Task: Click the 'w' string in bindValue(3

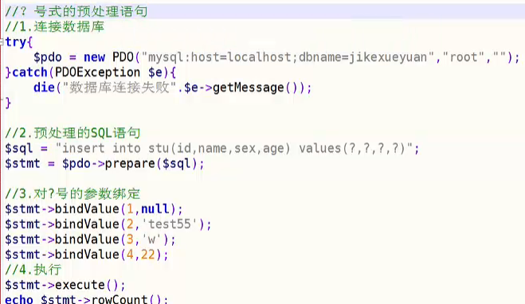Action: coord(151,240)
